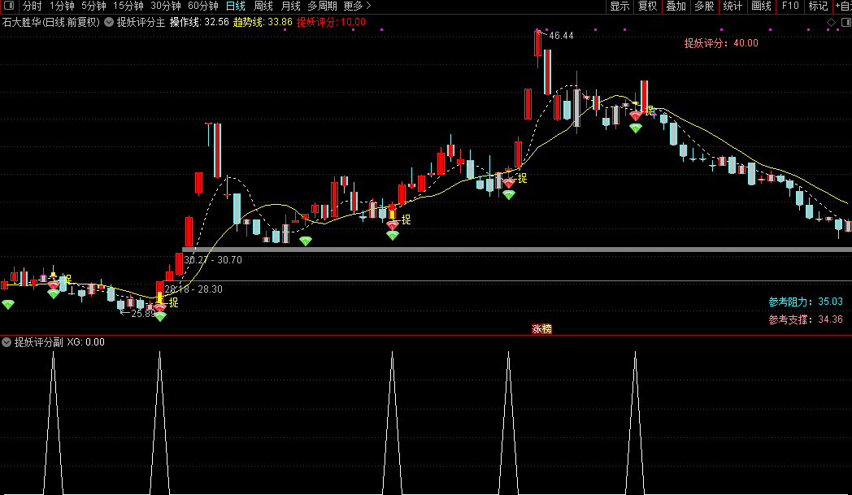This screenshot has height=495, width=852.
Task: Open the 统计 statistics button
Action: click(732, 6)
